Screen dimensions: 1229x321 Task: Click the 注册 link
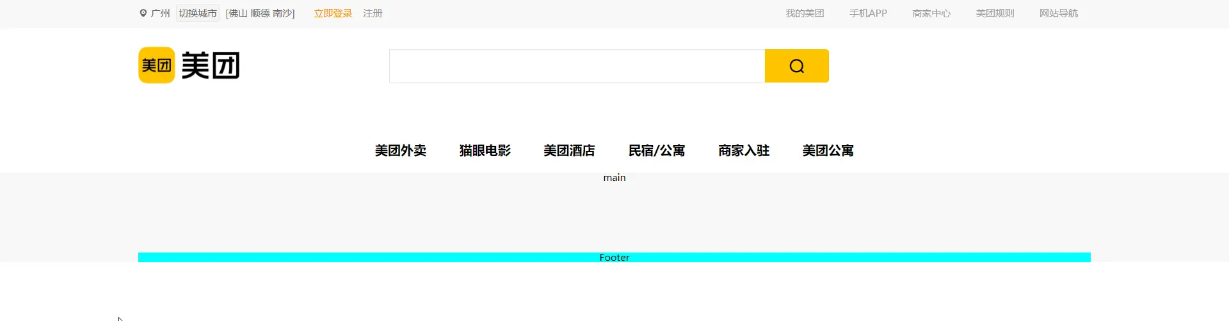(x=373, y=13)
